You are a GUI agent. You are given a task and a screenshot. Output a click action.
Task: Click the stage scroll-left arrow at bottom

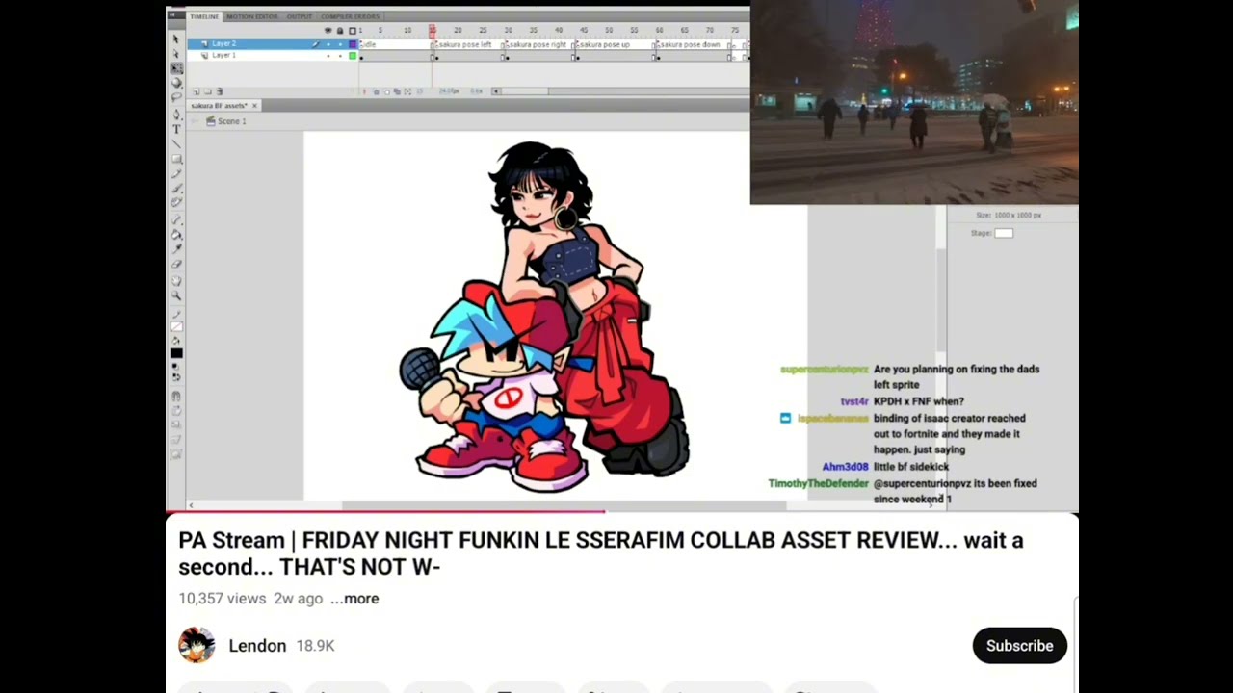coord(191,505)
